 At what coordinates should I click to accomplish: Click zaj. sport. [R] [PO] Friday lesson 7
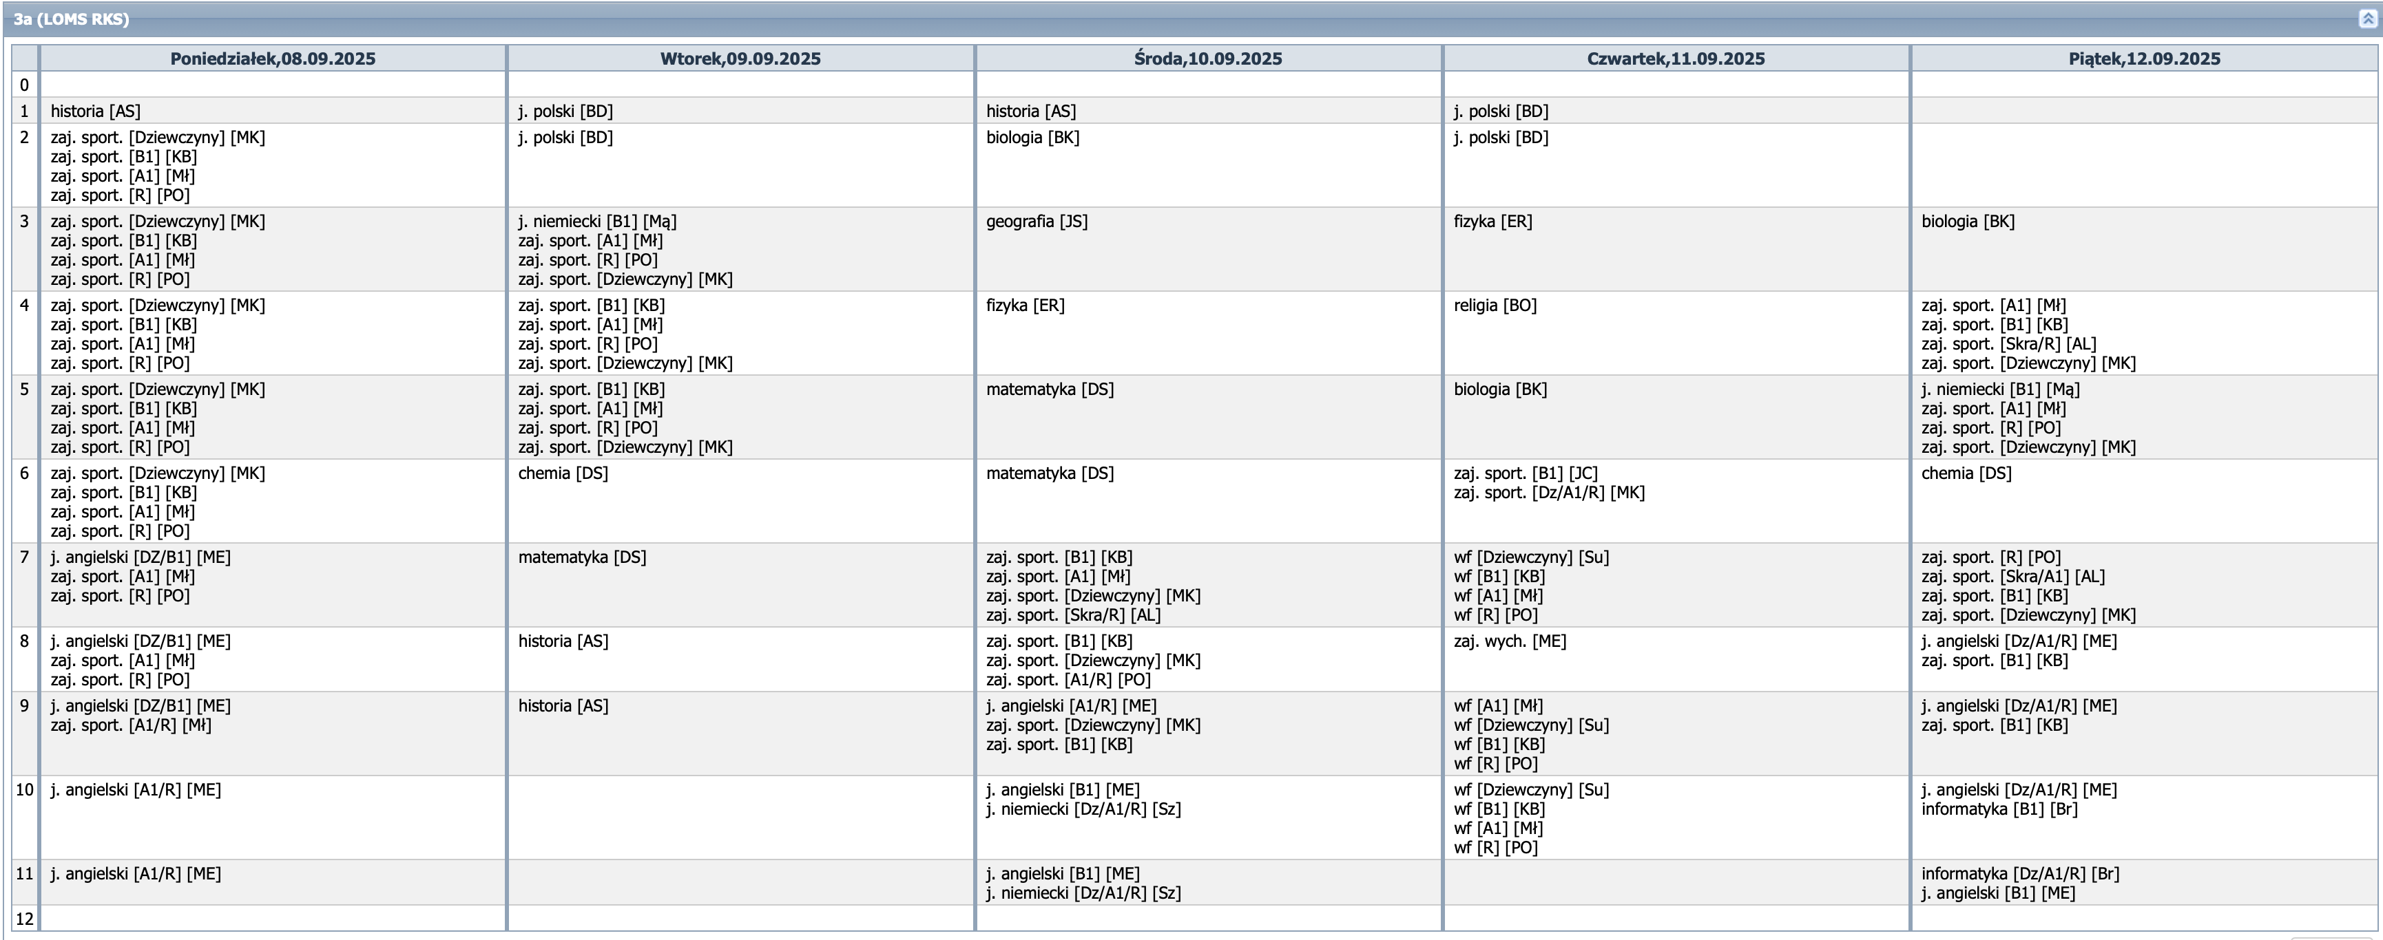coord(1990,557)
